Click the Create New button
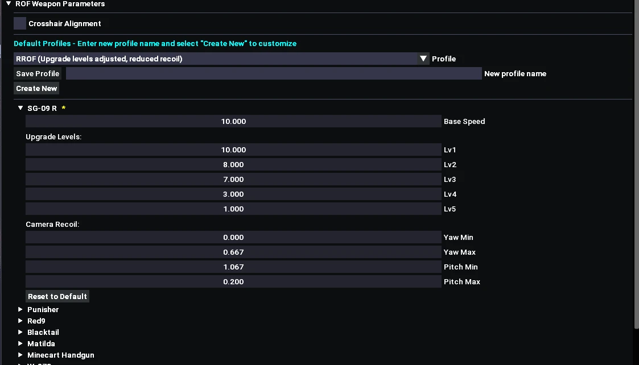 (x=36, y=88)
